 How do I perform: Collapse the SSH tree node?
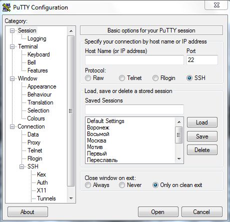pos(21,166)
